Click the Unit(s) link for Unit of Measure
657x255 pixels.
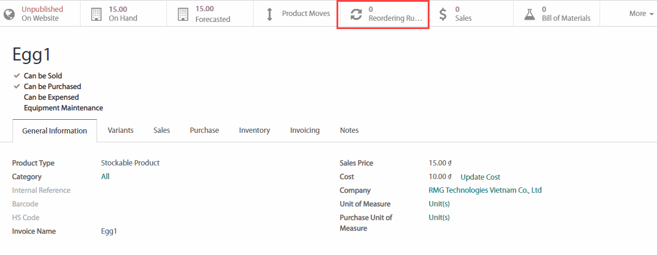(439, 204)
